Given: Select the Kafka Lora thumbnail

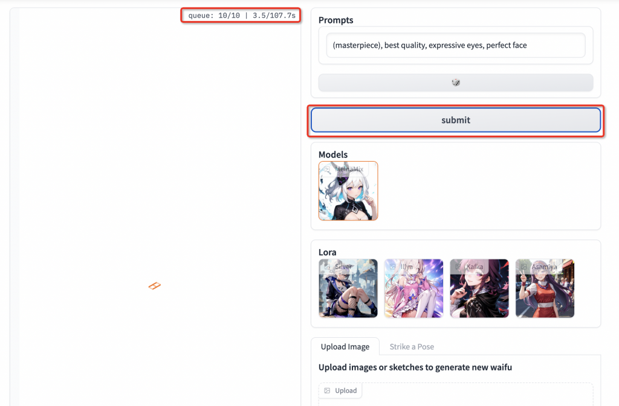Looking at the screenshot, I should tap(479, 288).
